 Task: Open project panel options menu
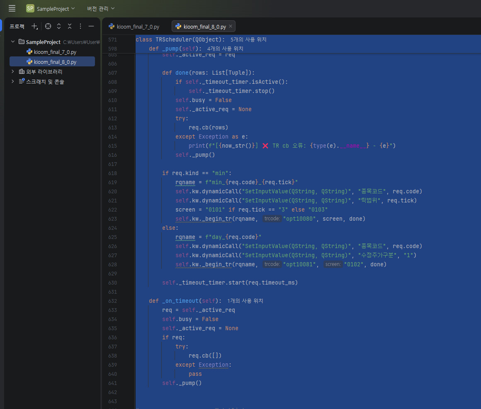click(80, 27)
